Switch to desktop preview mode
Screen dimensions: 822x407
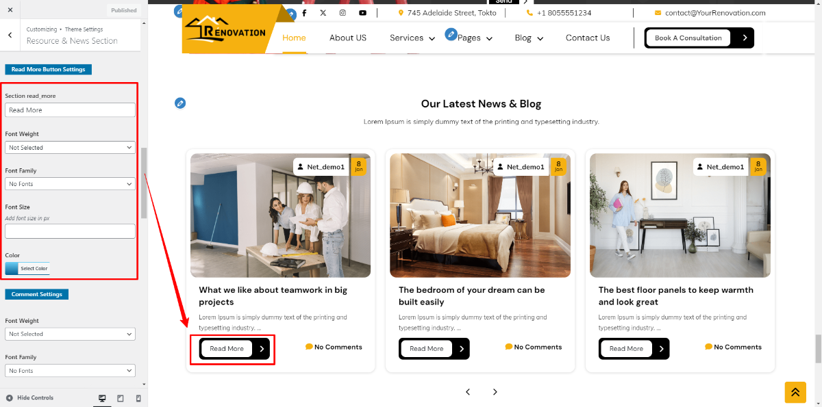102,398
